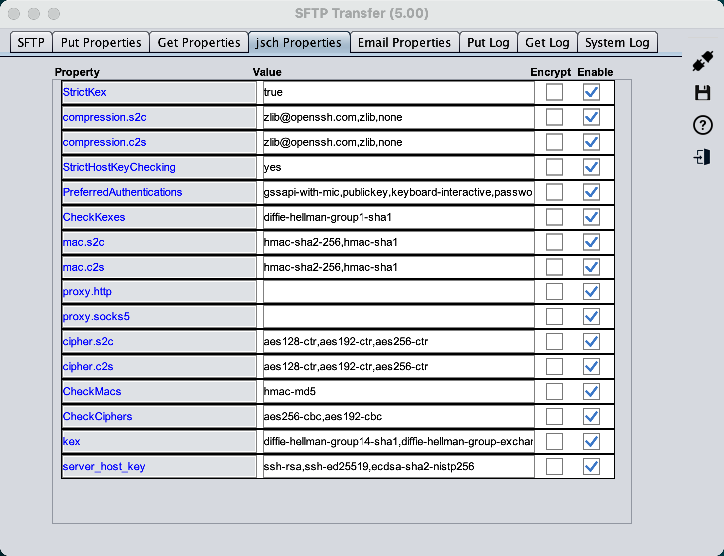The height and width of the screenshot is (556, 724).
Task: Click the connect plug icon
Action: (x=703, y=61)
